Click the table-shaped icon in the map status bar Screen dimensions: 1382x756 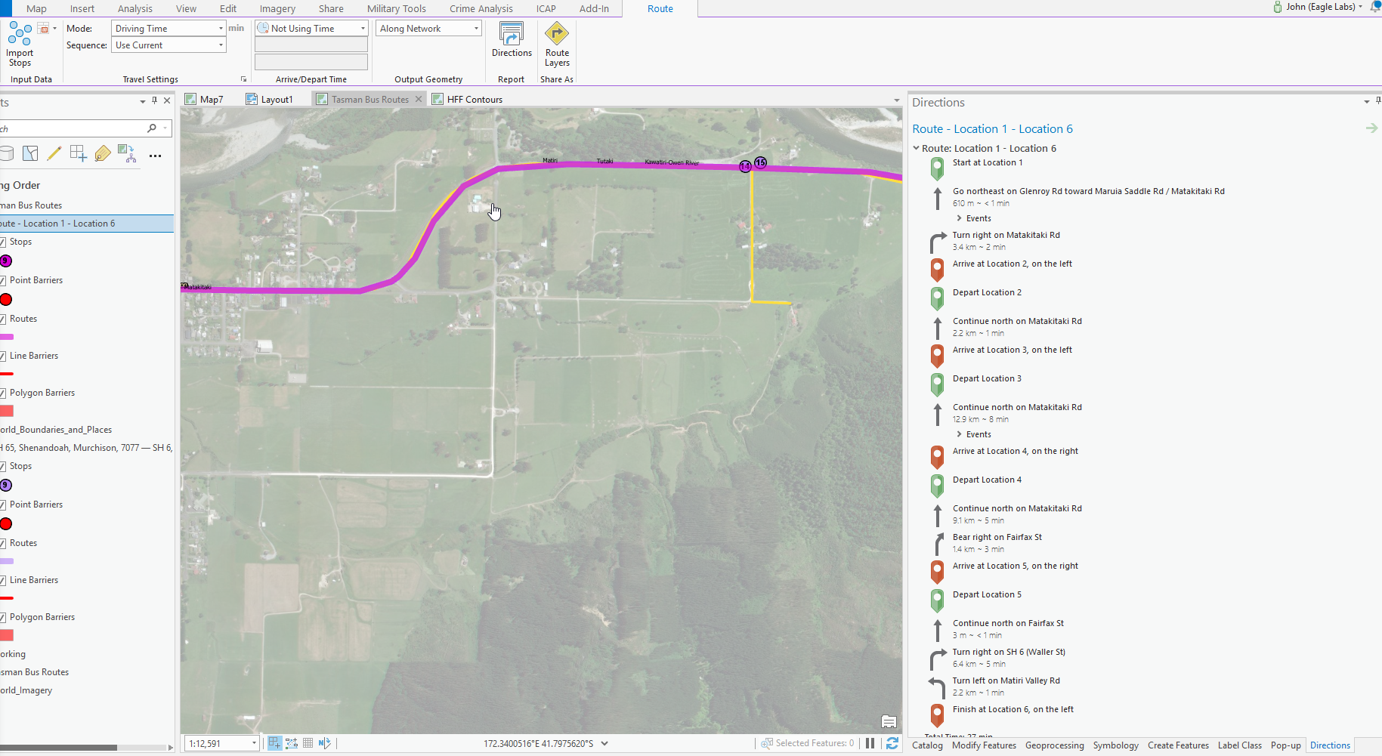tap(308, 743)
